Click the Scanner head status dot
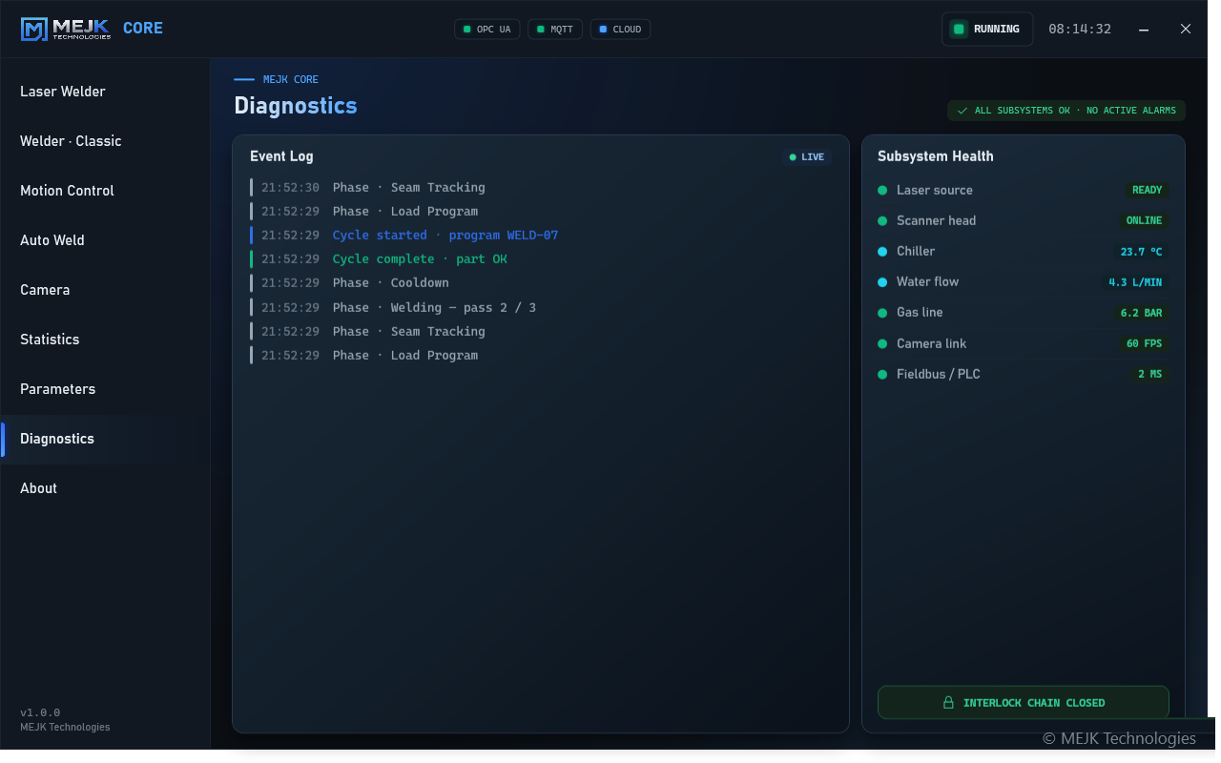 (882, 221)
